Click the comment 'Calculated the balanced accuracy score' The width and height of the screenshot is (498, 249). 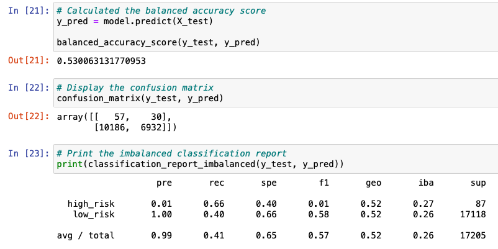point(161,11)
